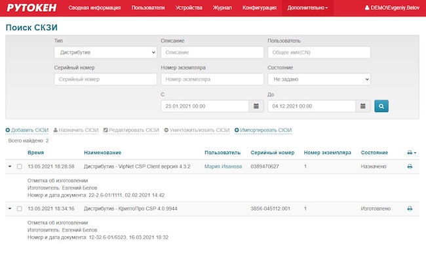Click the 13.05.2021 18:34:16 timestamp
This screenshot has width=426, height=255.
tap(51, 208)
